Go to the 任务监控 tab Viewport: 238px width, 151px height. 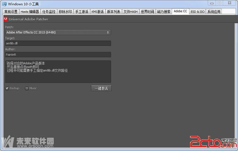point(49,12)
